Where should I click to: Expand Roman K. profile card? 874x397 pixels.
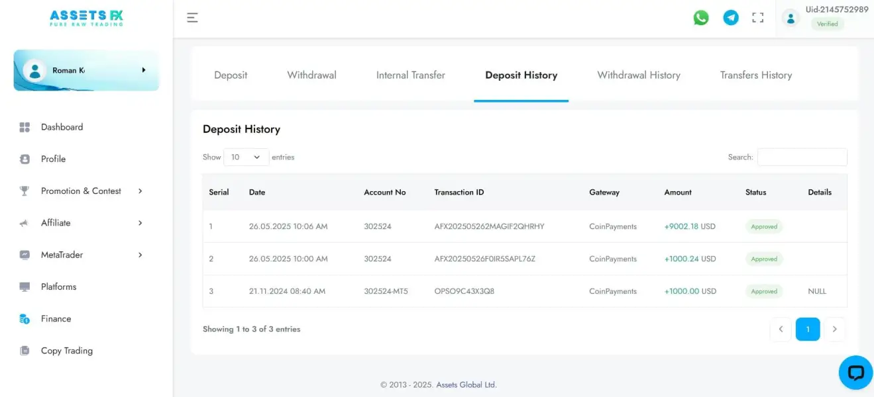point(86,70)
